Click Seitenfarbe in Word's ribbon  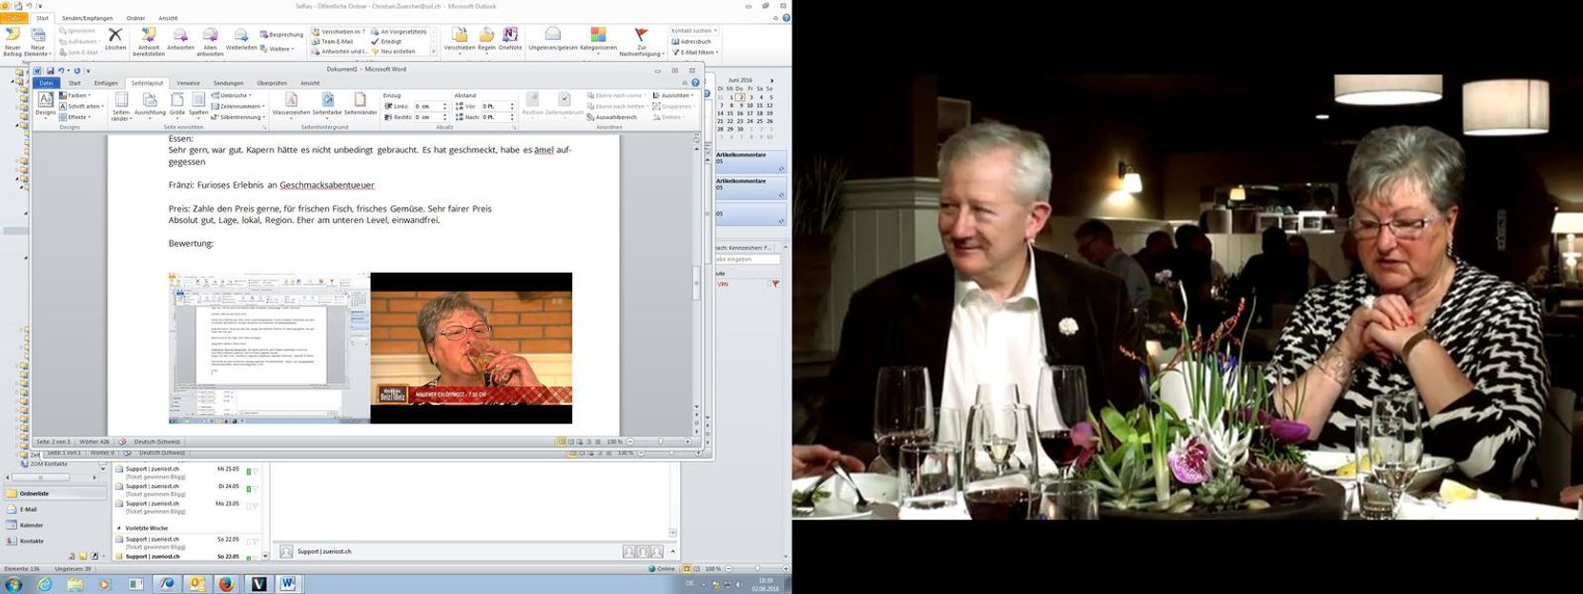[x=327, y=104]
